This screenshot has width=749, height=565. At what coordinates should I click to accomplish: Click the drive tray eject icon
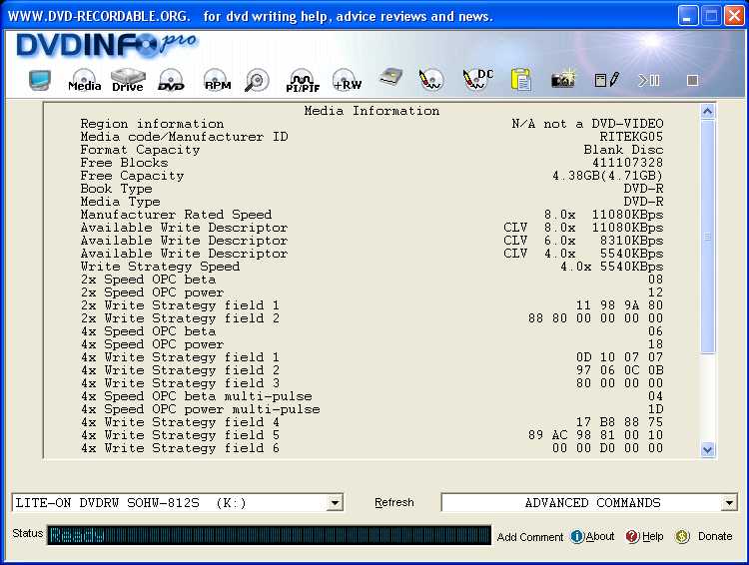click(x=390, y=78)
